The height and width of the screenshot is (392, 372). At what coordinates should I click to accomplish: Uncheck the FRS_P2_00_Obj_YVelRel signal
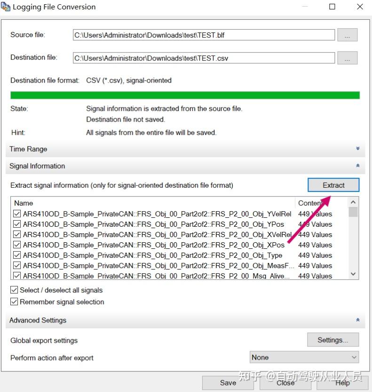(x=17, y=214)
